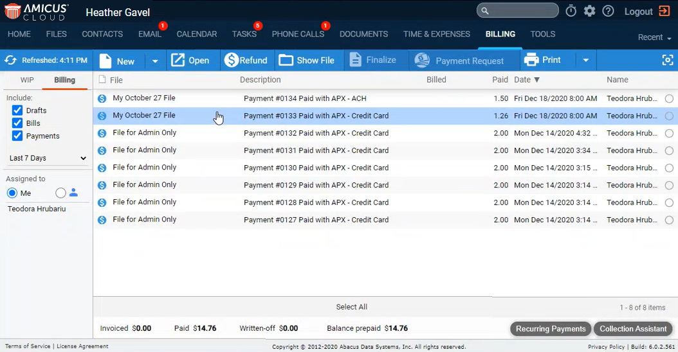
Task: Click the Recurring Payments button
Action: click(551, 329)
